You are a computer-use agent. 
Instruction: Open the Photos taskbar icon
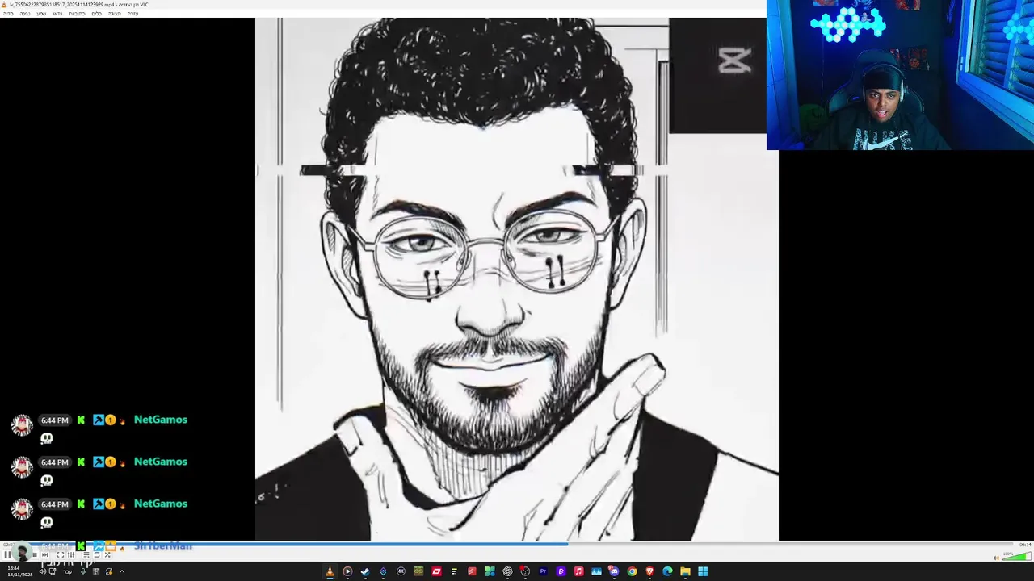pos(596,571)
